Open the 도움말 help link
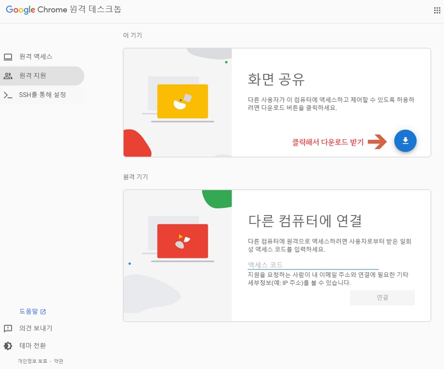444x369 pixels. click(x=29, y=312)
